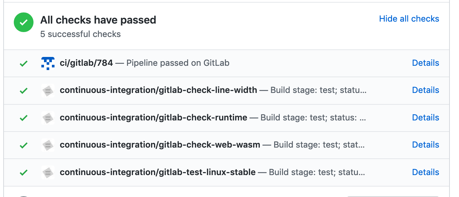Open Details for gitlab-check-line-width check

coord(426,90)
